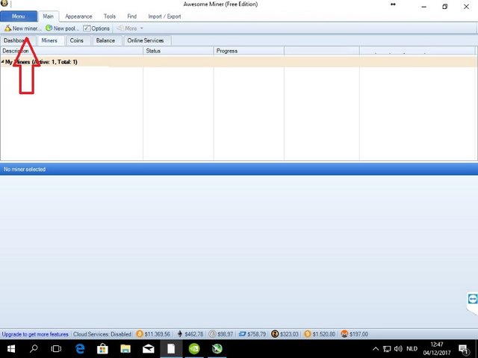
Task: Open the Import / Export ribbon tab
Action: (164, 16)
